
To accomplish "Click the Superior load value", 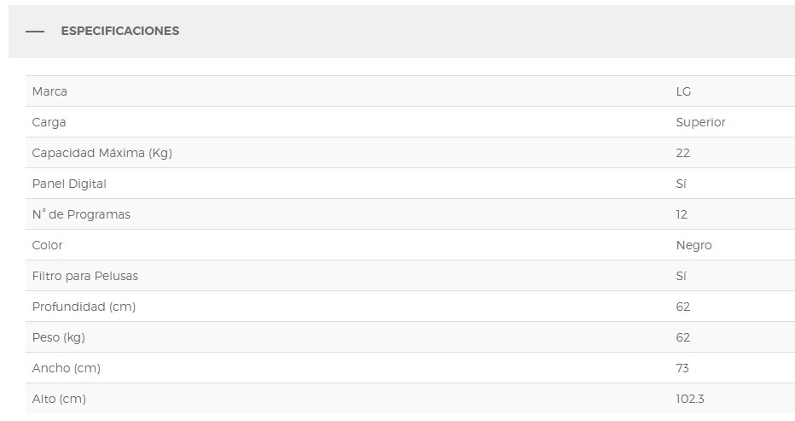I will click(x=700, y=122).
